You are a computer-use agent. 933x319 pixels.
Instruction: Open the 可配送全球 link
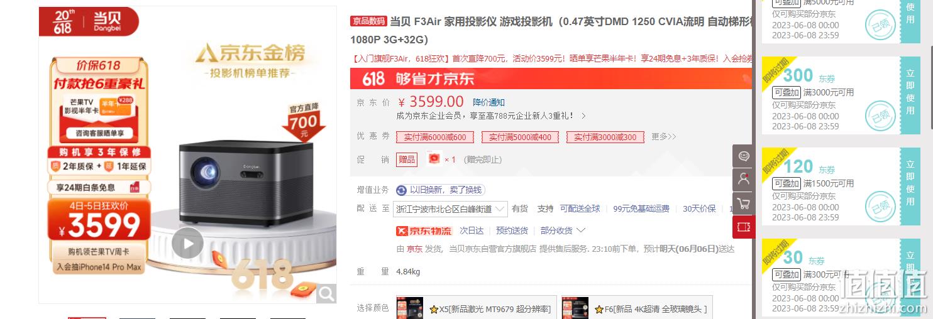click(x=580, y=208)
